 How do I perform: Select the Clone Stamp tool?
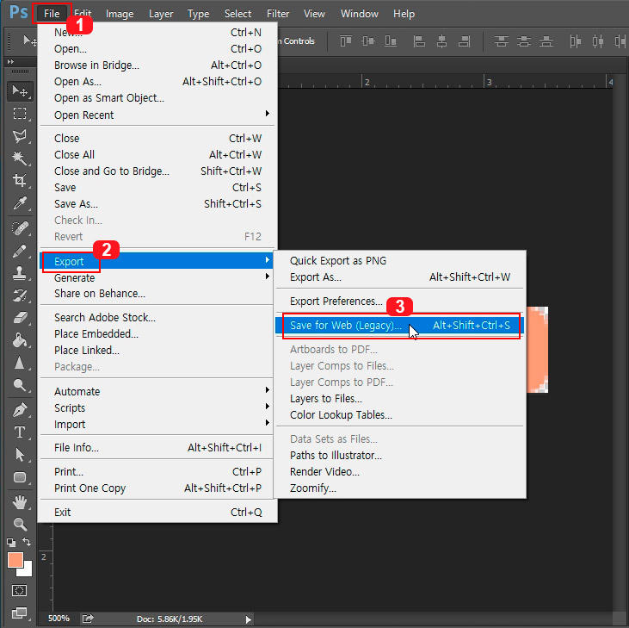coord(20,273)
